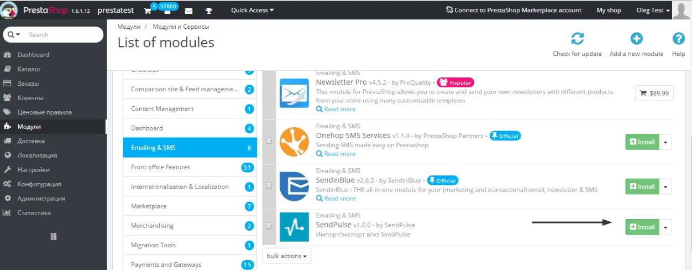This screenshot has width=692, height=270.
Task: Install the SendPulse module
Action: coord(642,227)
